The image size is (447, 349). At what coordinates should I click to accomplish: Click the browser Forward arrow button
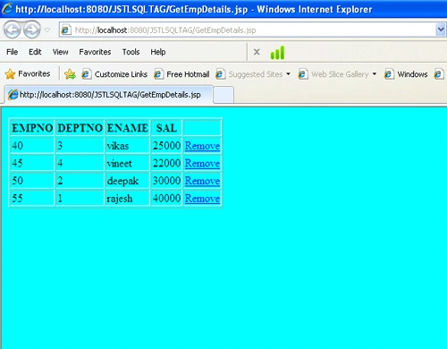click(32, 30)
